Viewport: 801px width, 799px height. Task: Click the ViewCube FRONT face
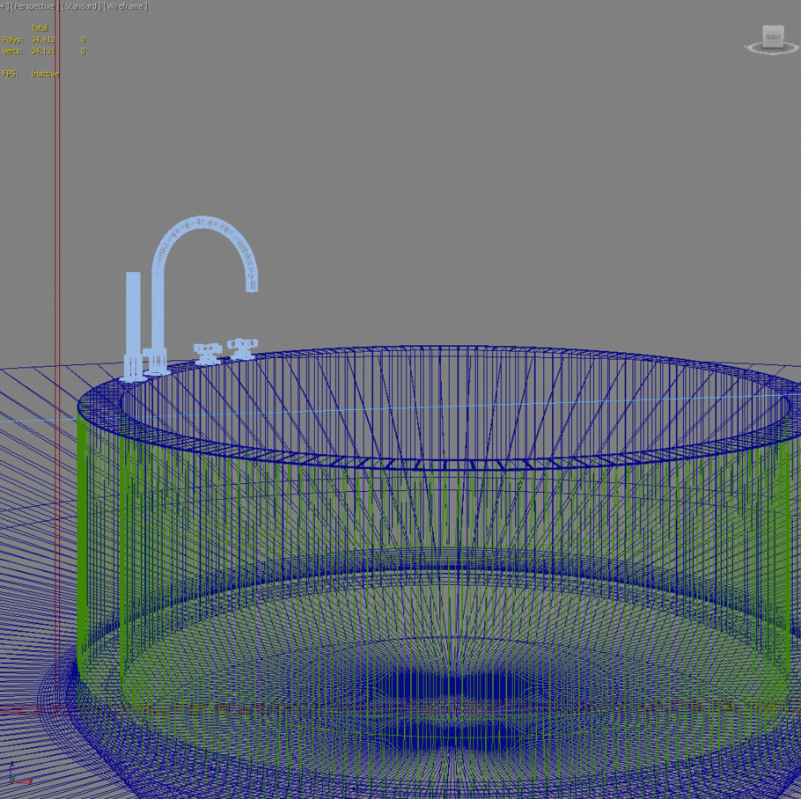point(773,37)
